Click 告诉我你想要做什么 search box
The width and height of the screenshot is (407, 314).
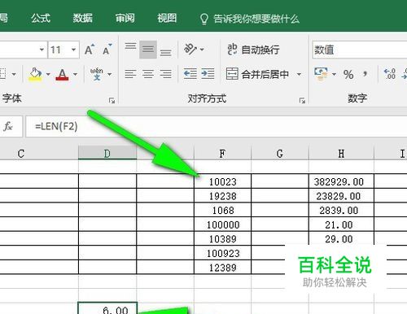point(250,19)
